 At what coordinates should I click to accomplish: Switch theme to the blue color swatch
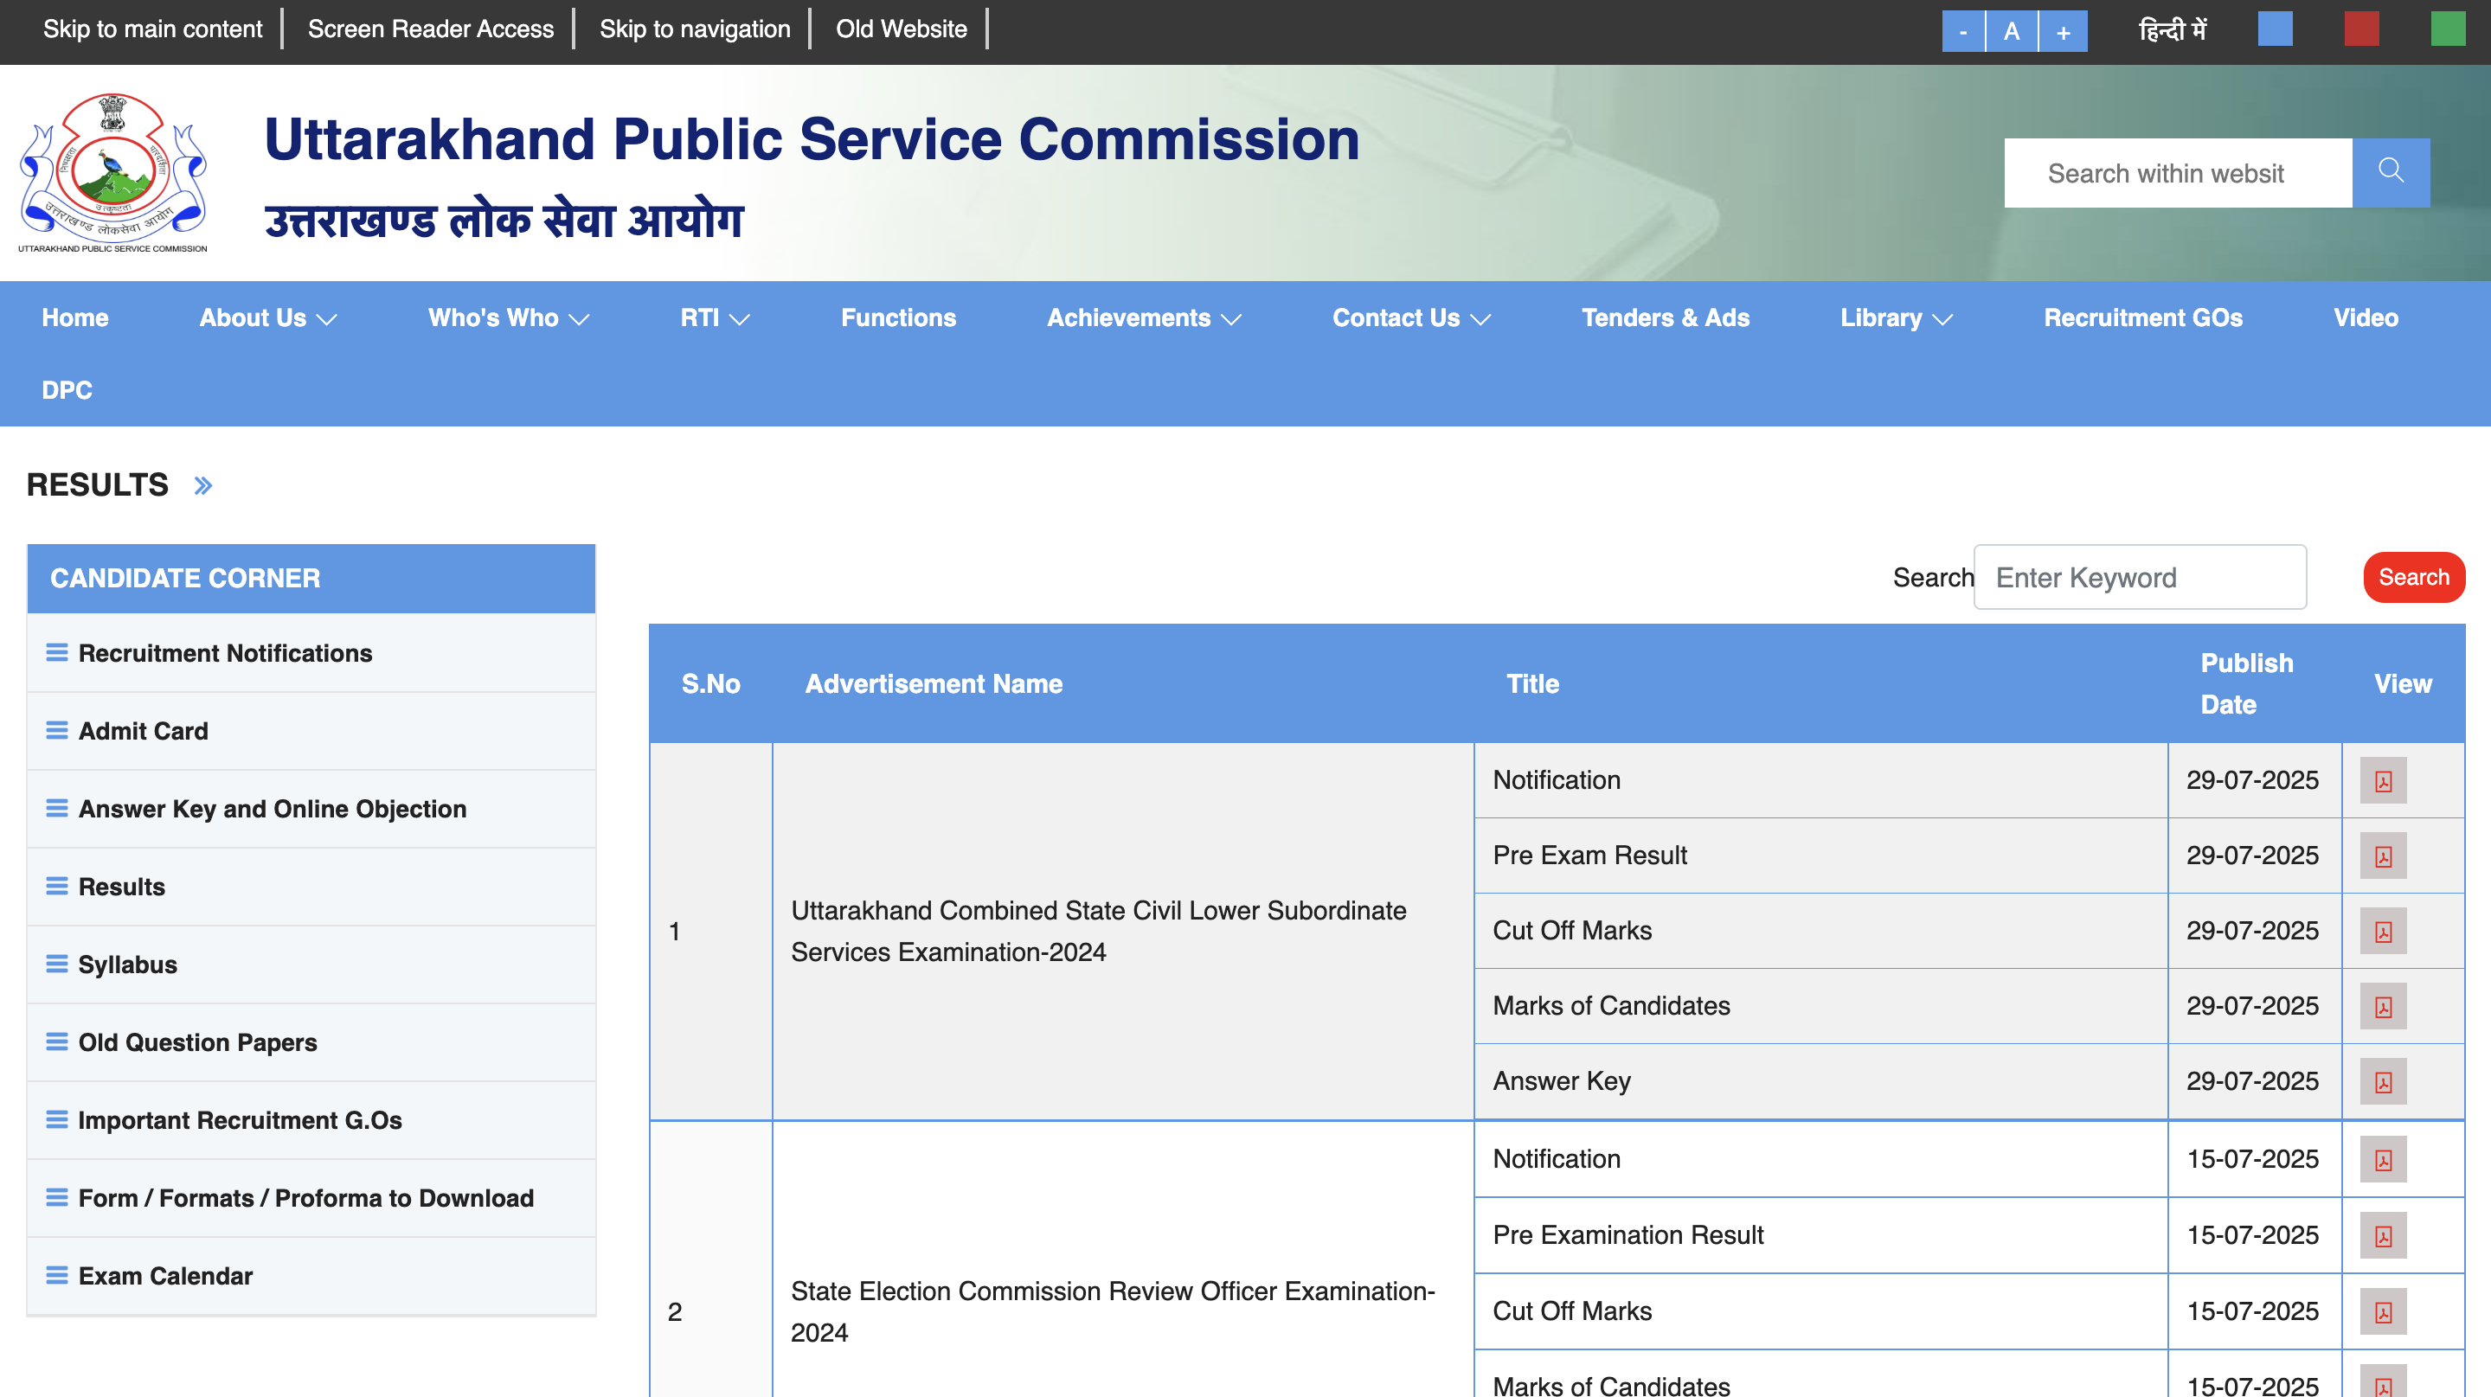pos(2276,29)
